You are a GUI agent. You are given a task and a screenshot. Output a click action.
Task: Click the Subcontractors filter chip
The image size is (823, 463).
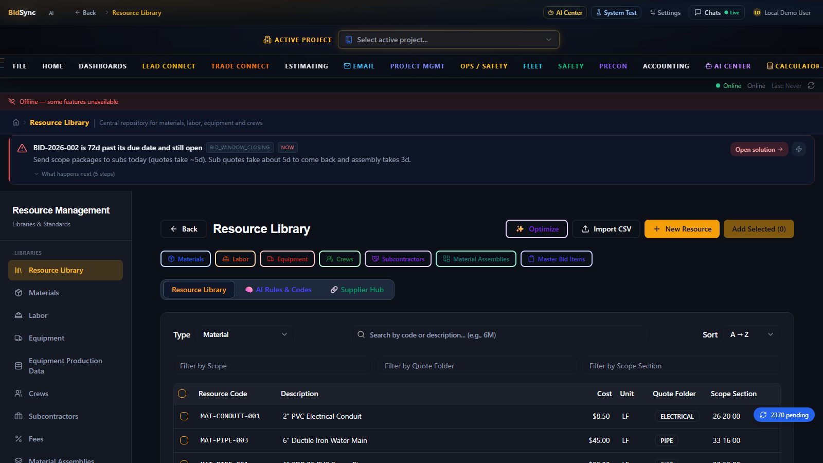(x=398, y=259)
